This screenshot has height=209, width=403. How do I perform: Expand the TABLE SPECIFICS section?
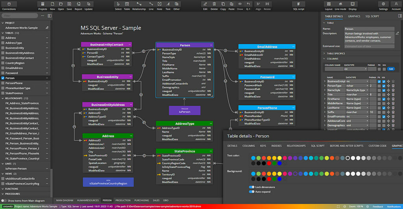click(x=324, y=53)
